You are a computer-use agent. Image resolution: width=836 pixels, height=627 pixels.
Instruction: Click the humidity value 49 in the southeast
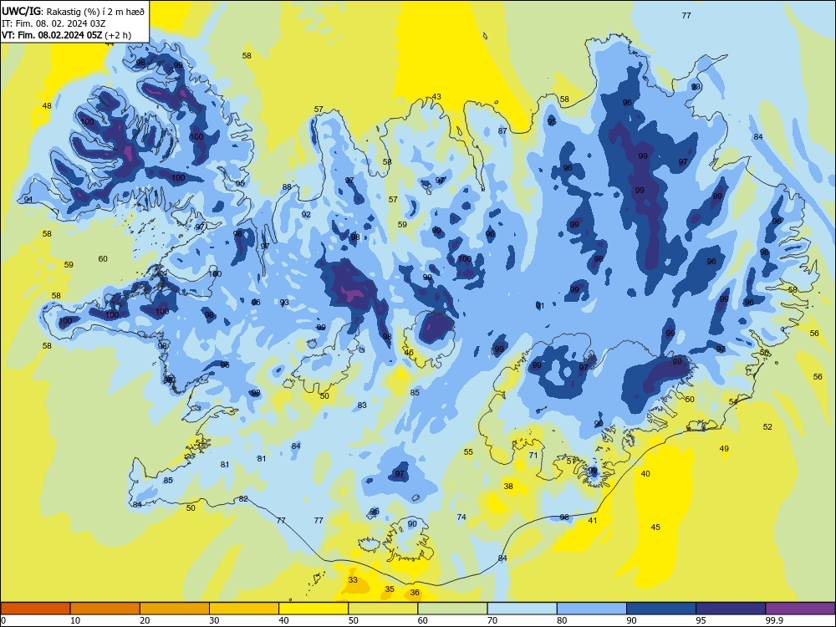724,448
